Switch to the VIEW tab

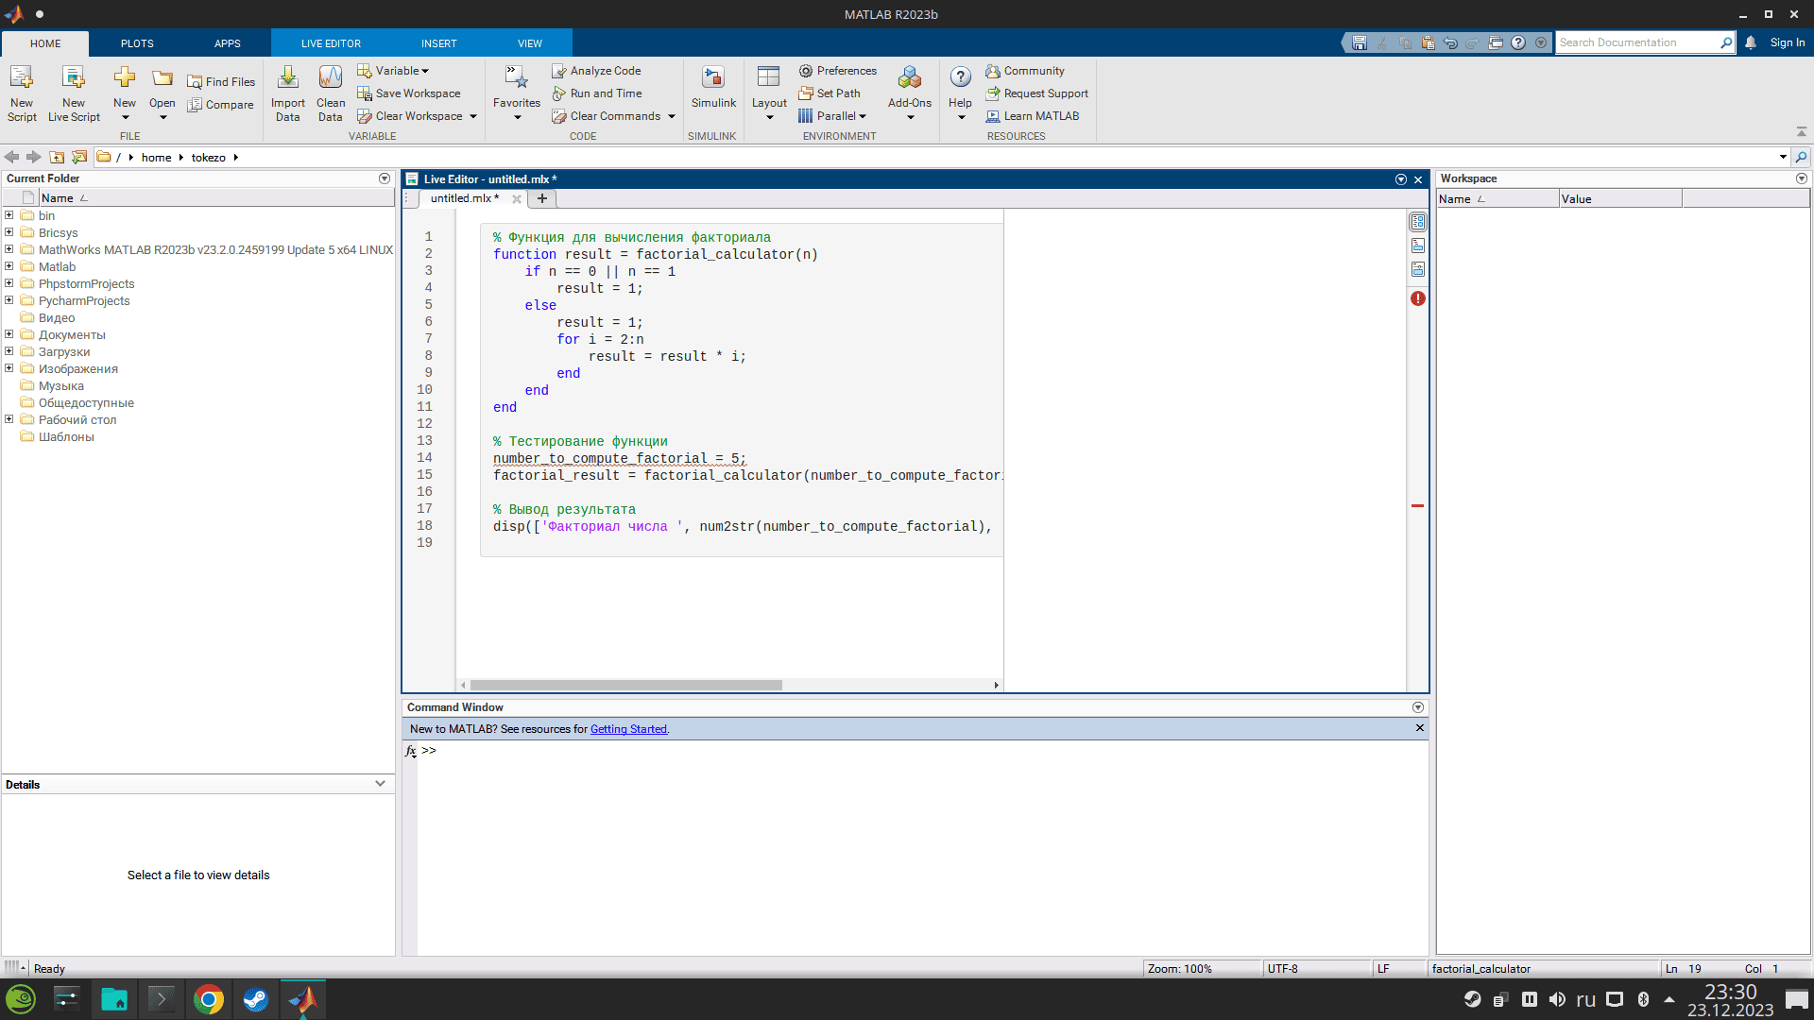tap(530, 43)
